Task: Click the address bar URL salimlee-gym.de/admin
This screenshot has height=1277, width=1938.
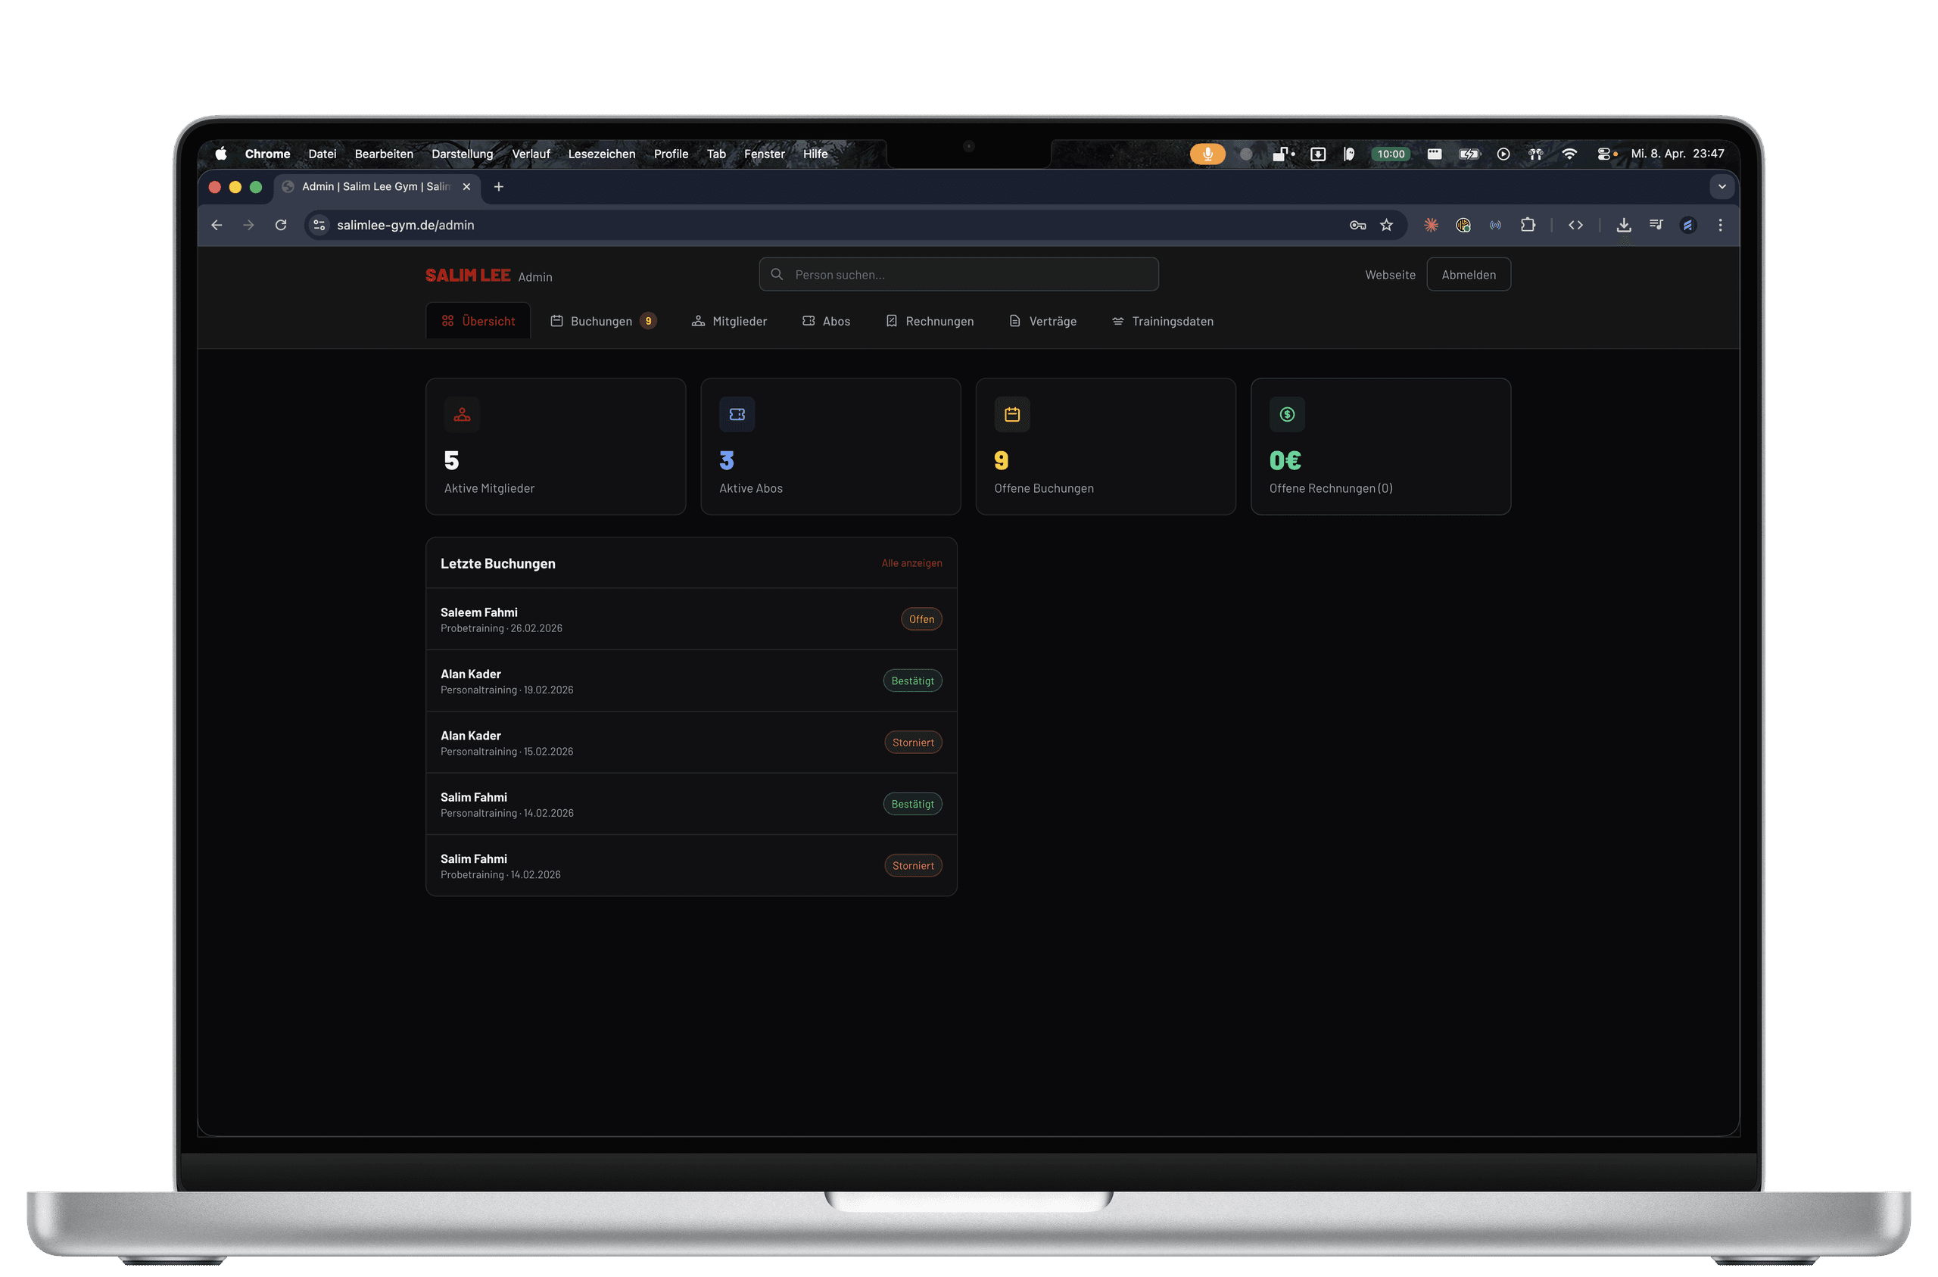Action: (406, 225)
